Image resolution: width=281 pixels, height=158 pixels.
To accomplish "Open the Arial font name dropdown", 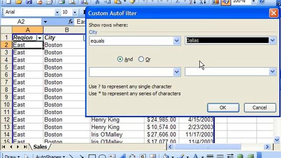I will (x=57, y=12).
